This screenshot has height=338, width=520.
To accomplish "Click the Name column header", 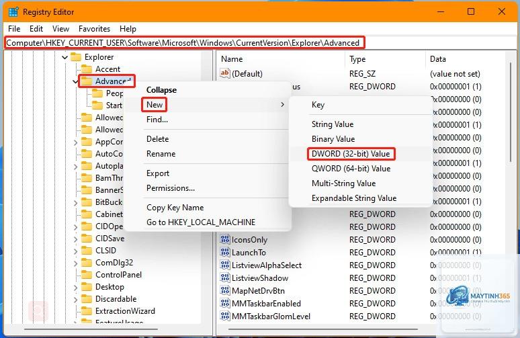I will [x=281, y=59].
